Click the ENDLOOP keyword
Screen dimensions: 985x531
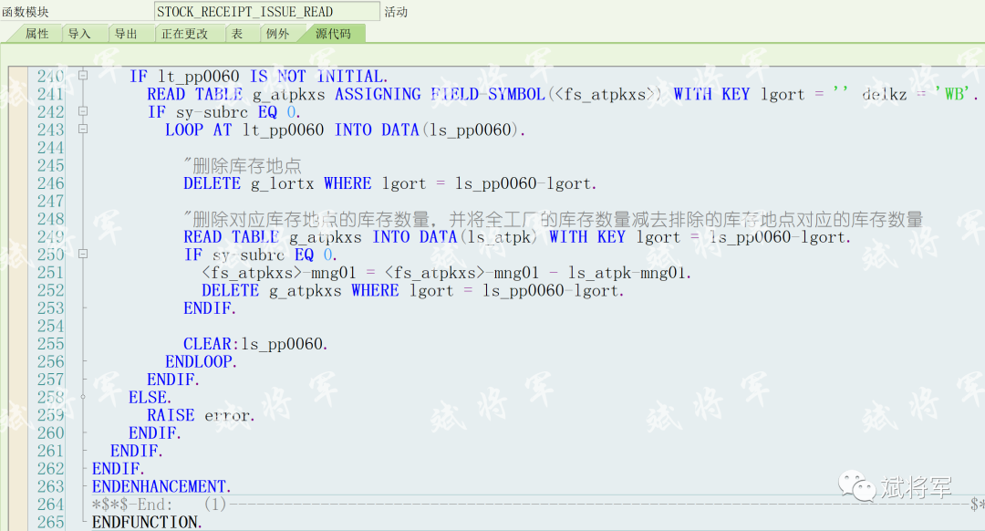tap(201, 362)
